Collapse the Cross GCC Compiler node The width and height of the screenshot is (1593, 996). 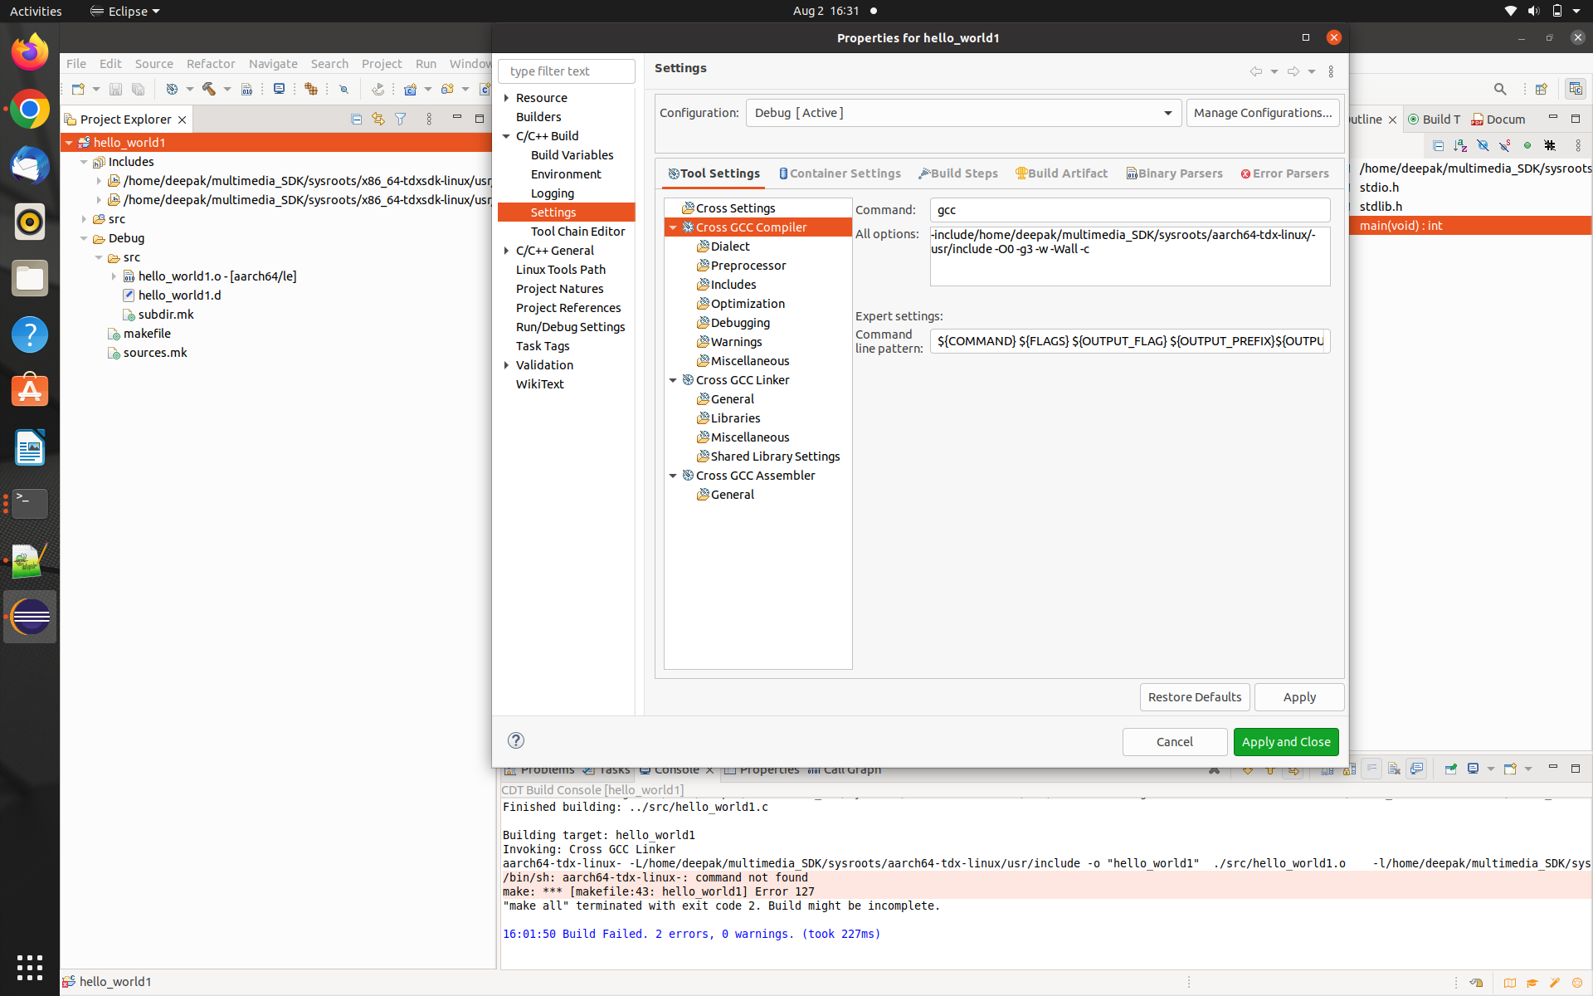673,227
